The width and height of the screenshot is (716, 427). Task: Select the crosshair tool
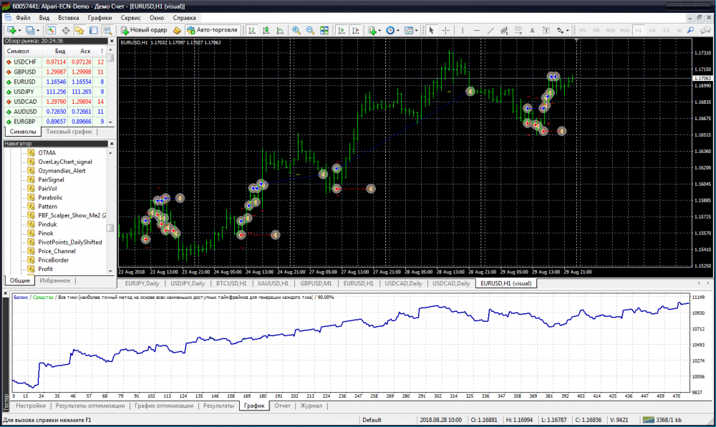click(x=445, y=30)
